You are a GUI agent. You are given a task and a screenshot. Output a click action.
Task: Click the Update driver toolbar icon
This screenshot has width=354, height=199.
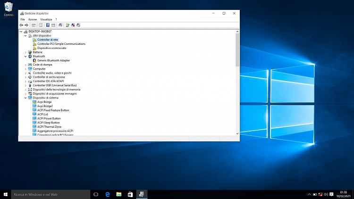point(67,25)
